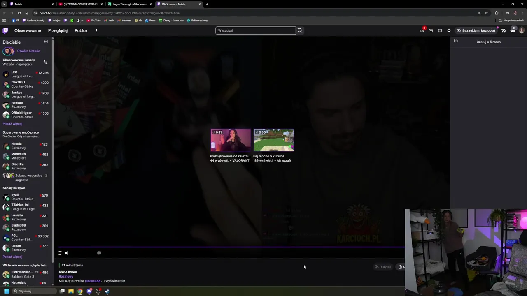
Task: Click the clip progress bar
Action: click(231, 247)
